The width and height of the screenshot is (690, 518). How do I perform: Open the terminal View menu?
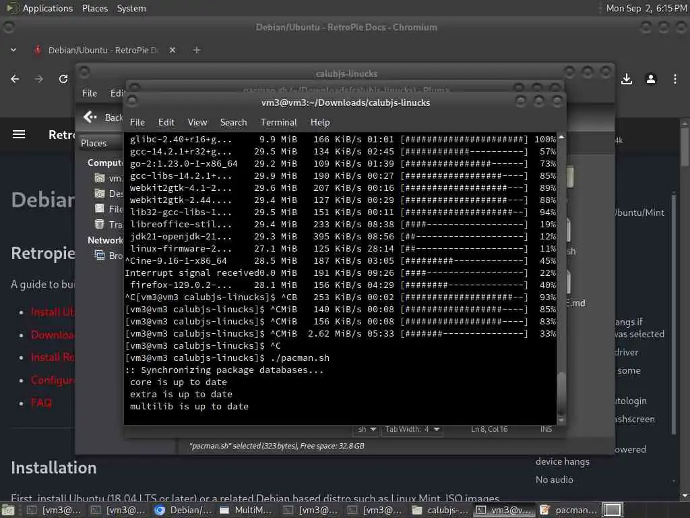197,122
